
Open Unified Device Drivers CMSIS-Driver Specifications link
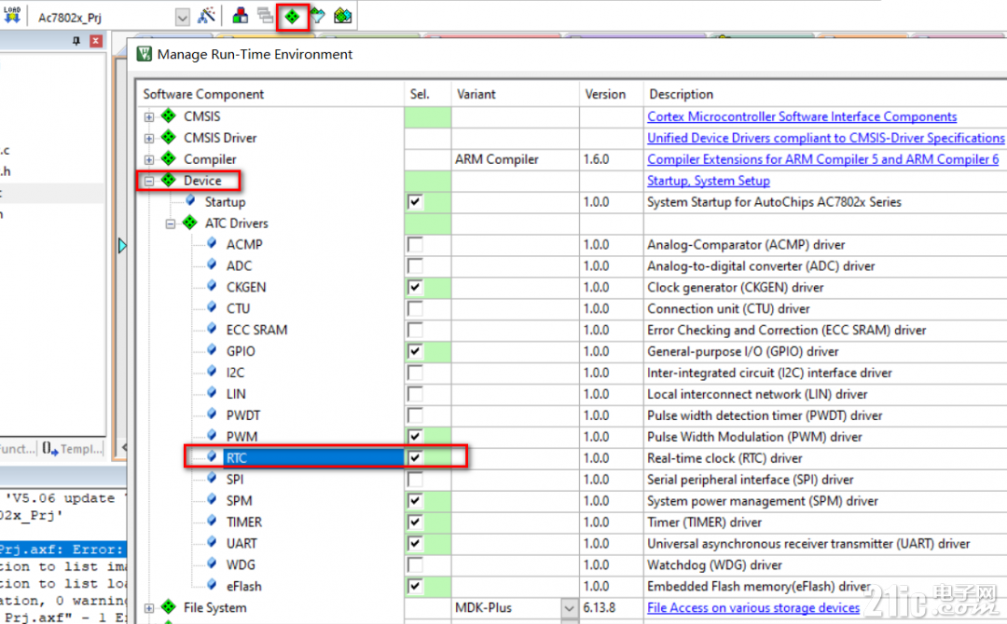click(x=825, y=138)
